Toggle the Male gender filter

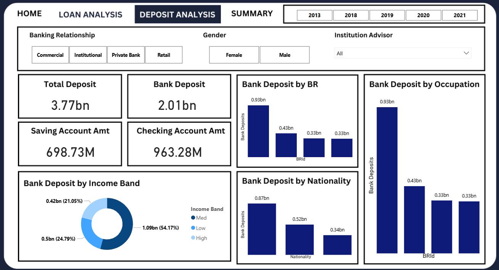[285, 55]
